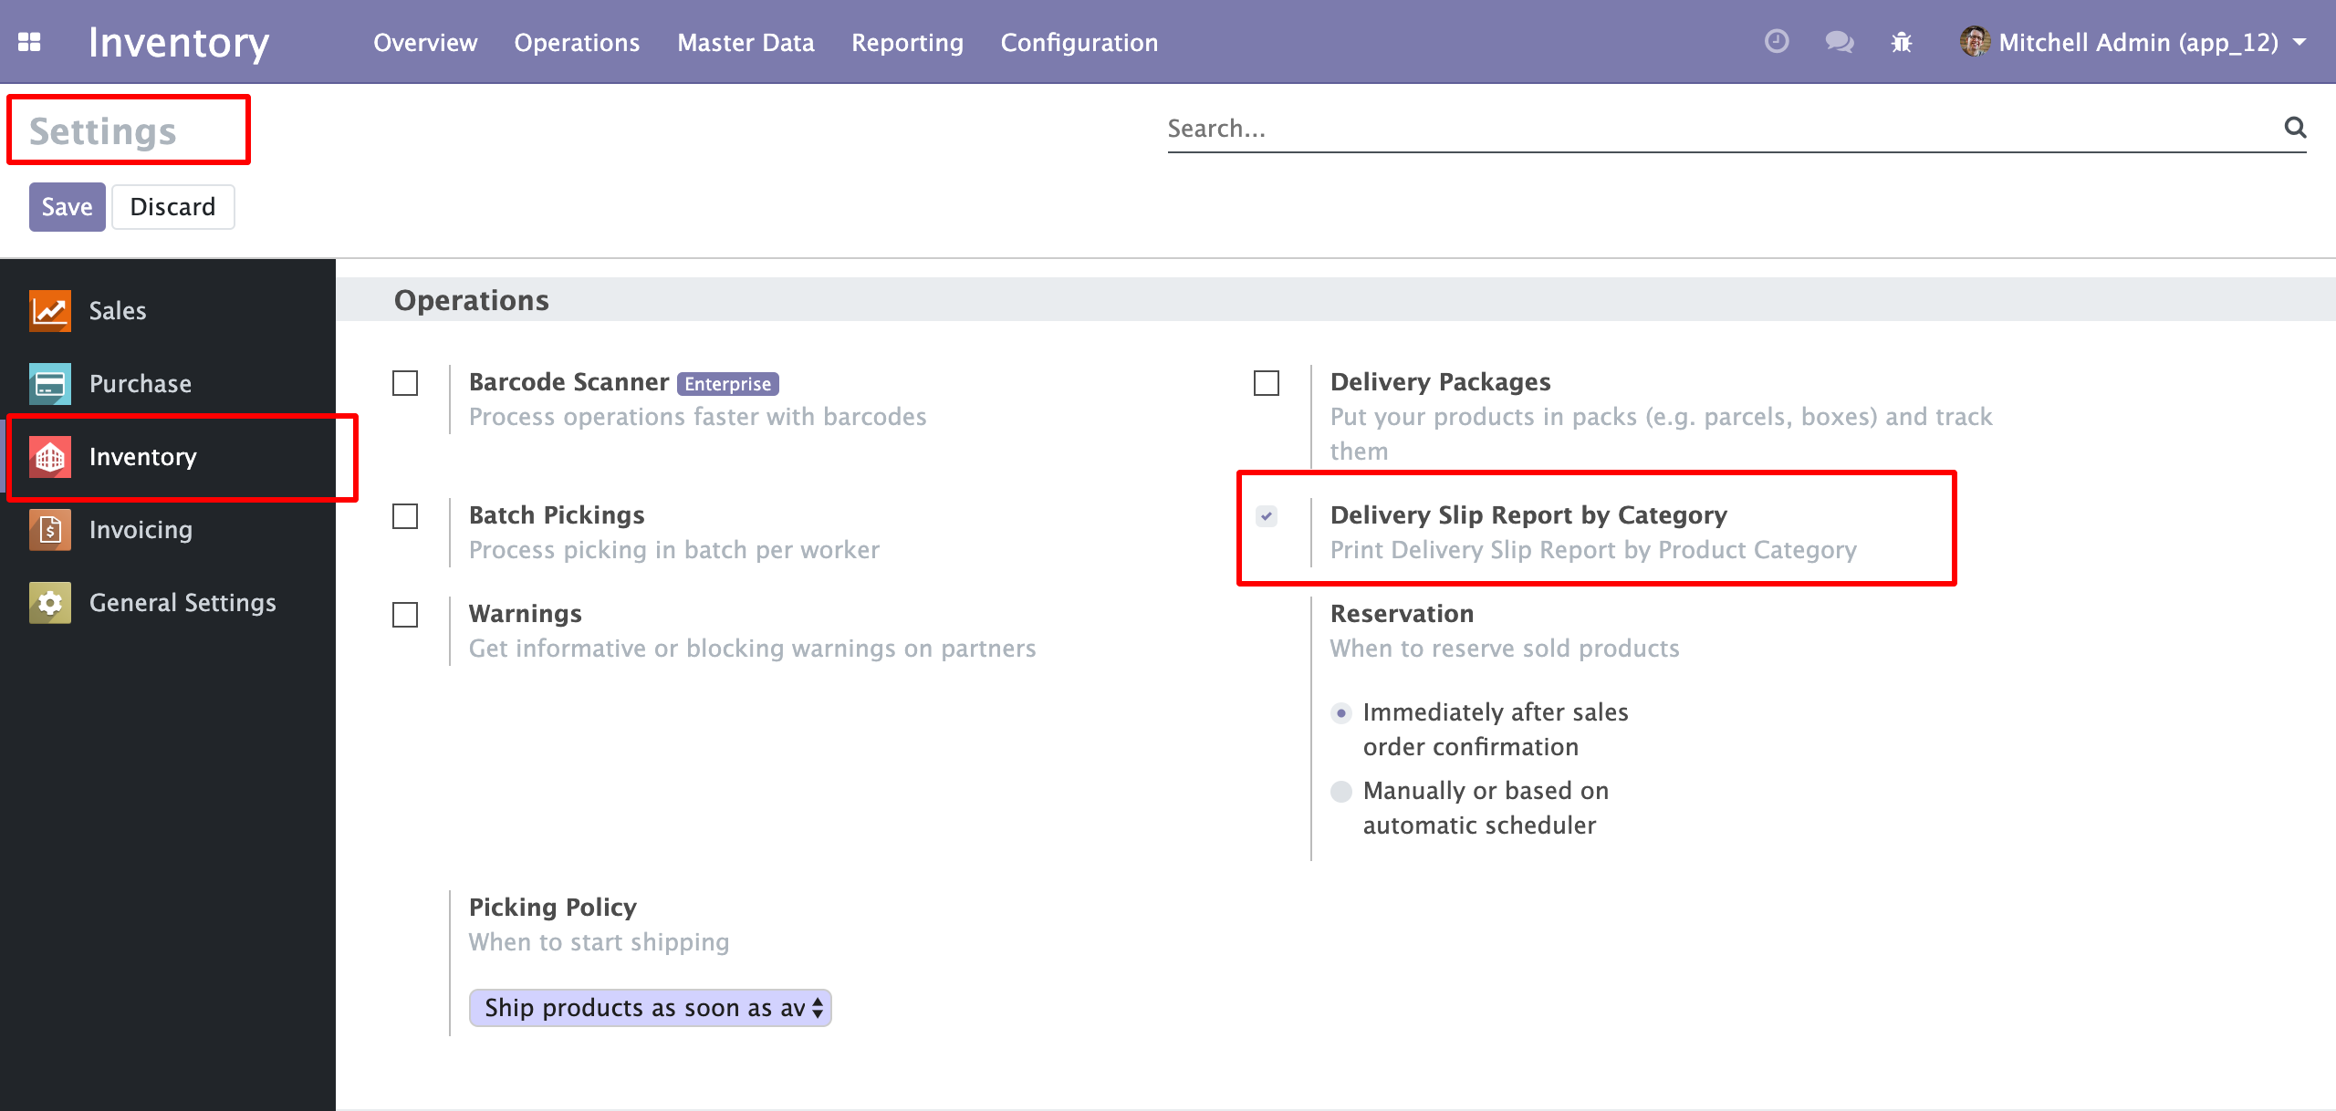Open the Operations menu
Image resolution: width=2336 pixels, height=1111 pixels.
pyautogui.click(x=577, y=43)
